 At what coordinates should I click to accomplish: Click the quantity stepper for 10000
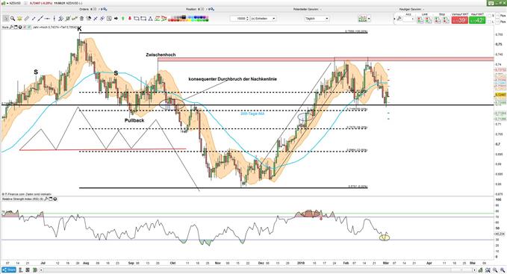point(247,19)
